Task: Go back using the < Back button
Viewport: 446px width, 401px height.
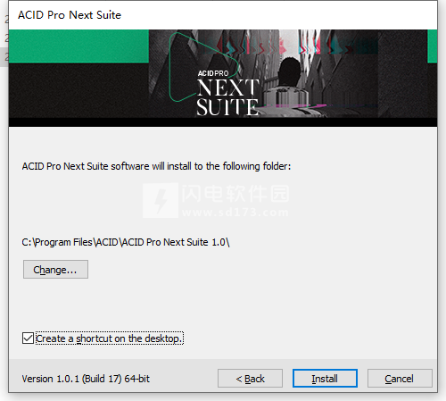Action: pyautogui.click(x=250, y=379)
